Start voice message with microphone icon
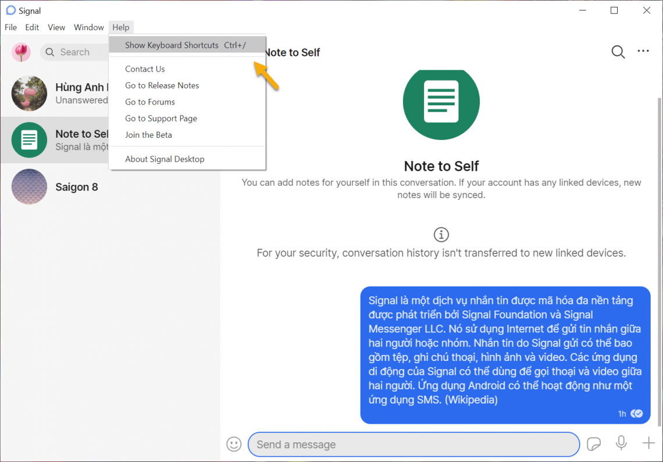 pyautogui.click(x=621, y=443)
